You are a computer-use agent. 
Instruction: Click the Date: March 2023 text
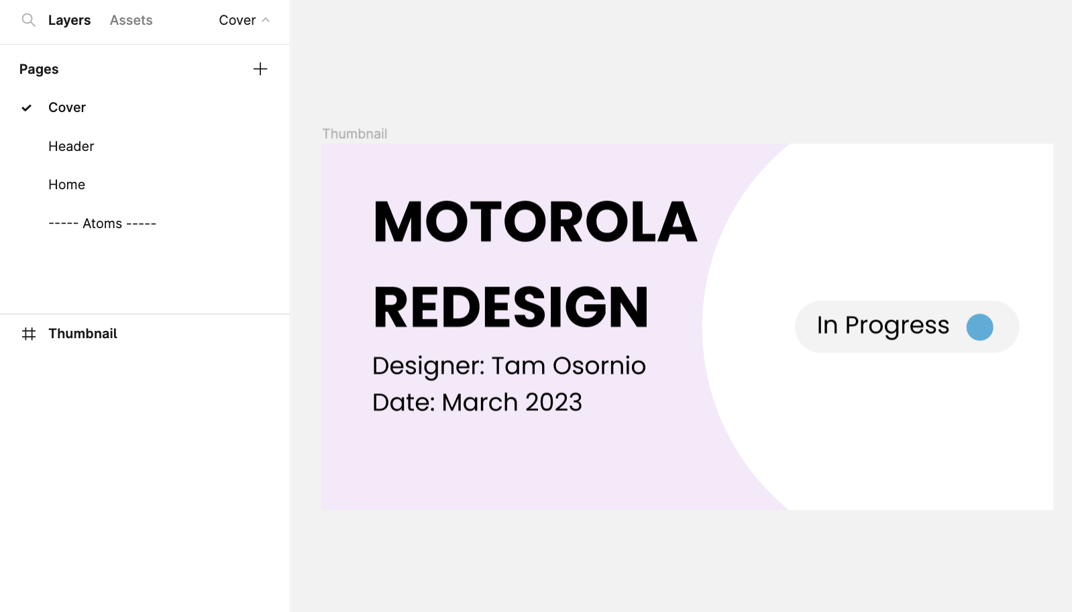point(477,403)
